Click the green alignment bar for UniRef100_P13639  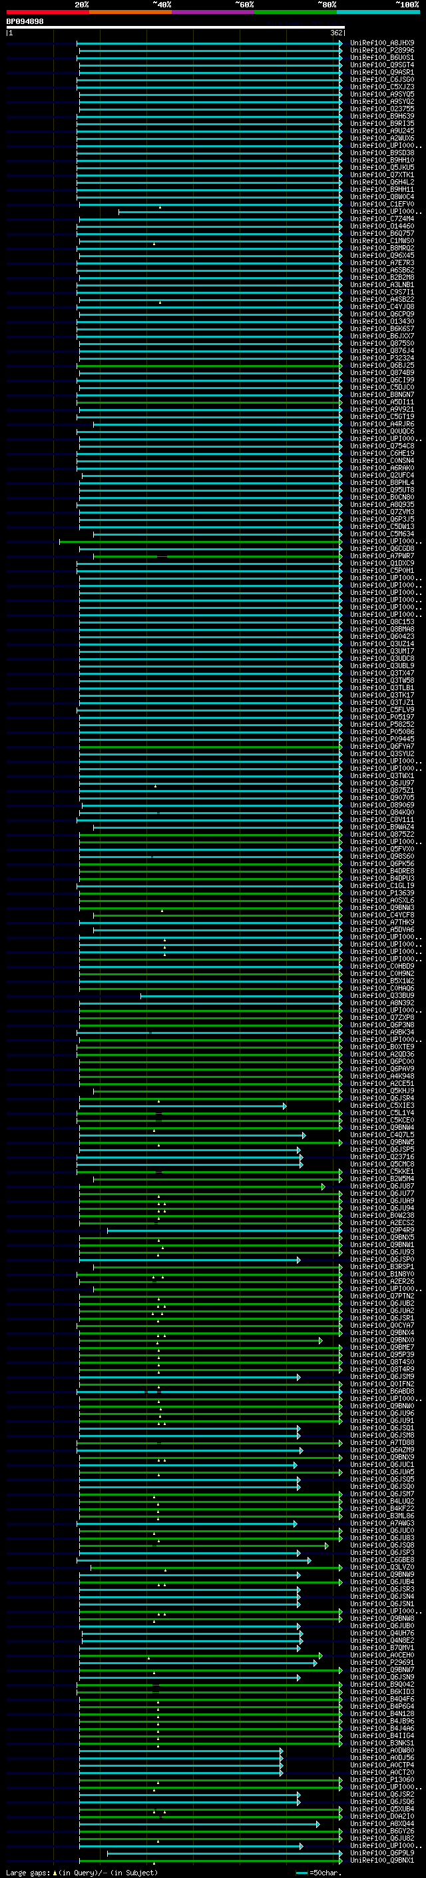click(x=211, y=893)
